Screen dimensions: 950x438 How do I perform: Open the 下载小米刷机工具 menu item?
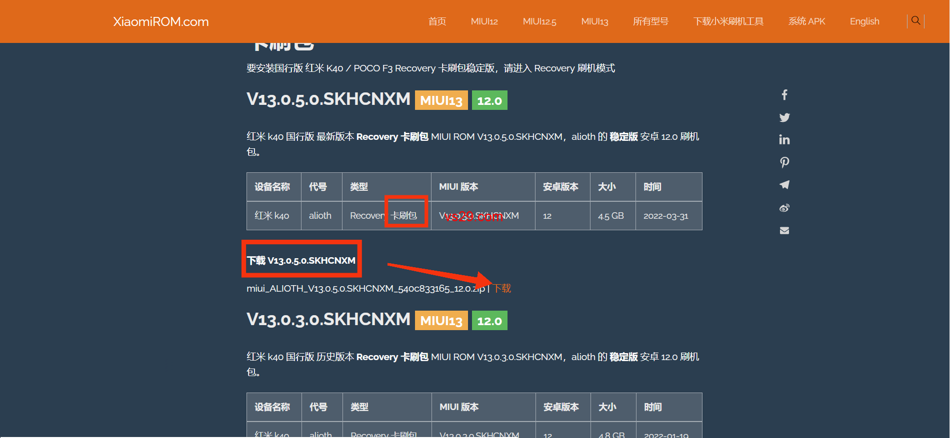(x=728, y=21)
